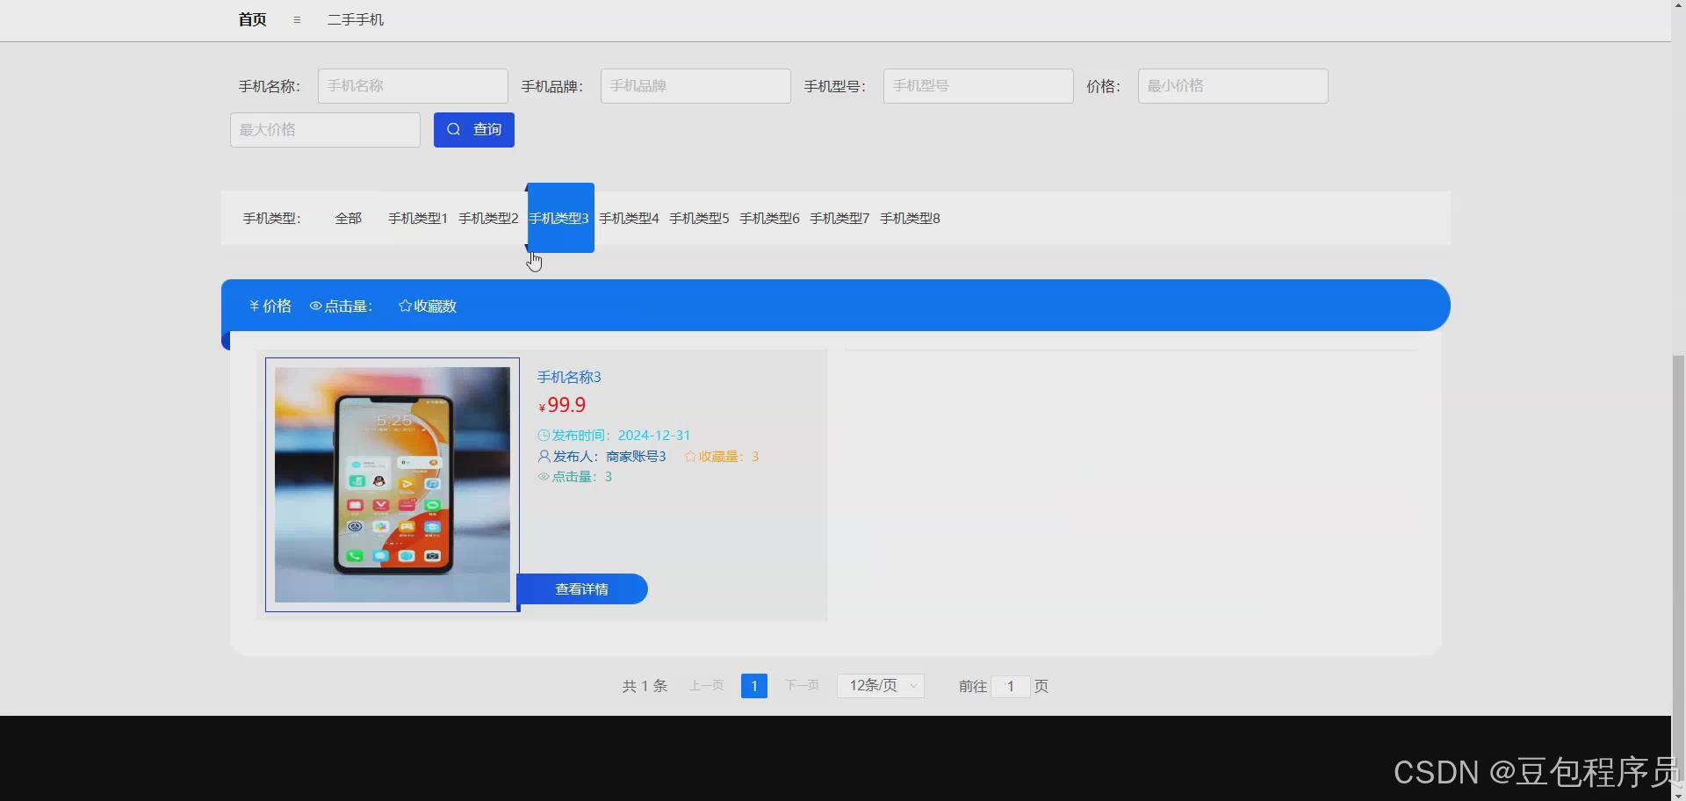
Task: Click the 上一页 pagination button
Action: (x=706, y=686)
